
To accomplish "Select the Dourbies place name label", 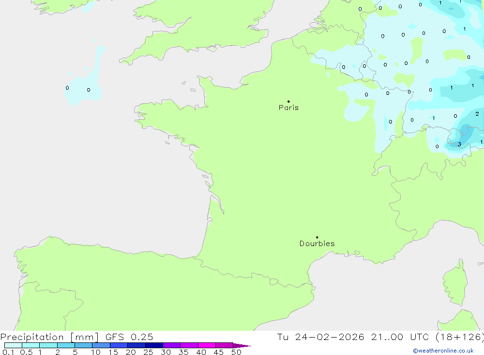I will [317, 244].
